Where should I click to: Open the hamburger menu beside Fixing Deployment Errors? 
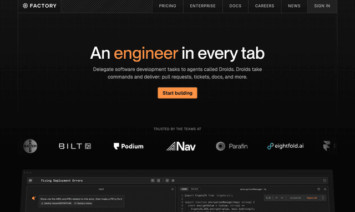31,180
